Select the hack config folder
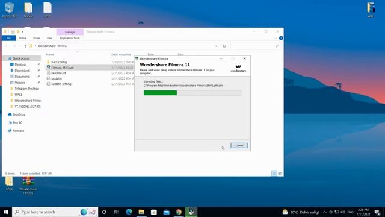 pos(59,62)
